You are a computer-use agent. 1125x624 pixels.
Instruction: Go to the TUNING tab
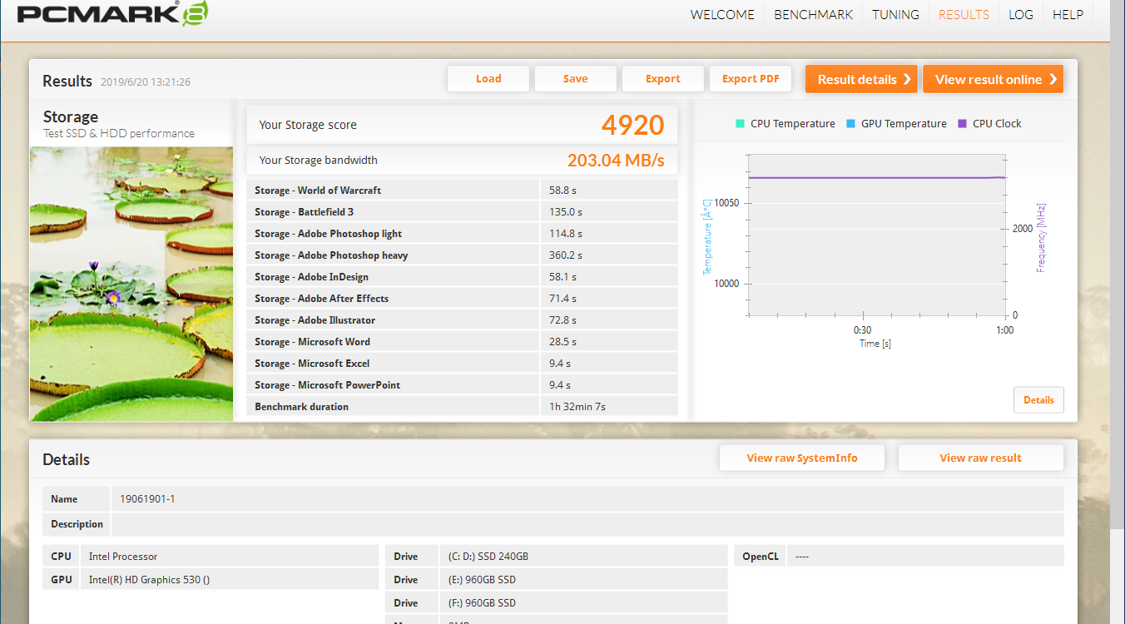click(895, 14)
